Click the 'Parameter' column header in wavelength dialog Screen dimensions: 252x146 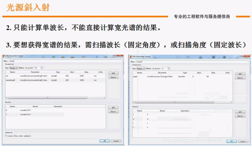(x=35, y=72)
